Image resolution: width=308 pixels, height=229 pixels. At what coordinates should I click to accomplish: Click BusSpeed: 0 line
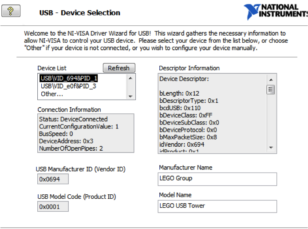56,134
